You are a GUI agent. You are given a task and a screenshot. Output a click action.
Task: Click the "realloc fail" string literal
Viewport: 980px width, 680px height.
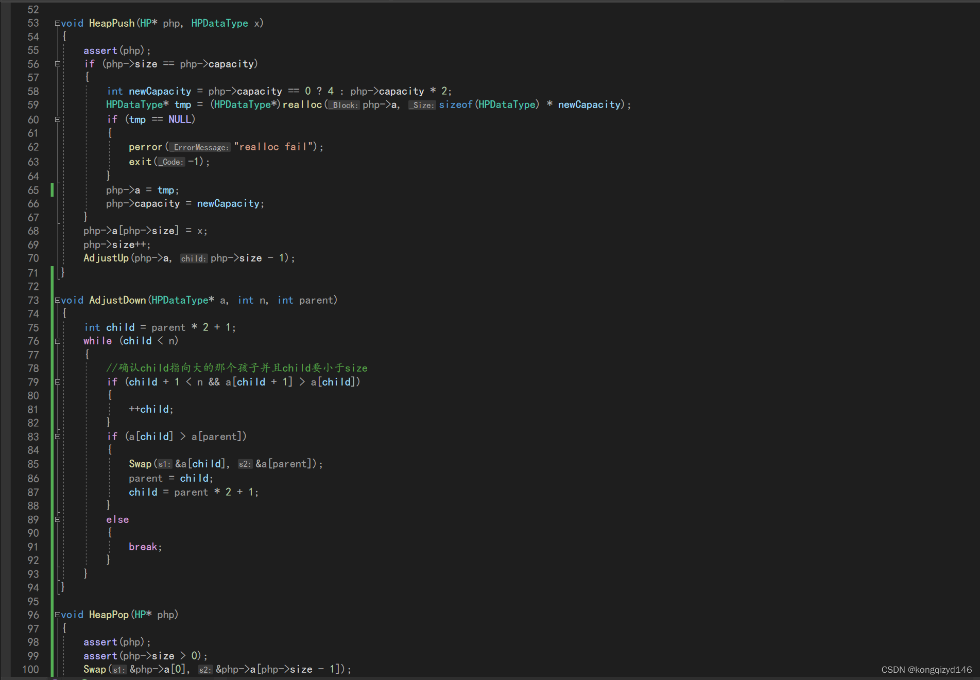point(273,147)
